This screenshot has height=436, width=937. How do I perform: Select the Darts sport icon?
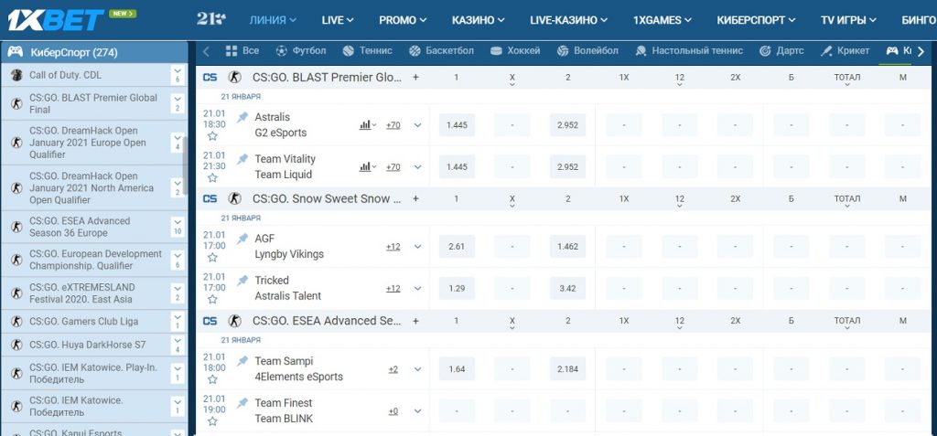tap(770, 51)
